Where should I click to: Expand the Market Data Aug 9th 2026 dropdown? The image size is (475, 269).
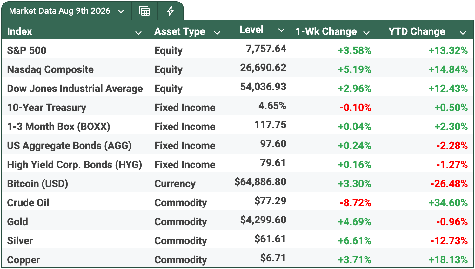[121, 11]
